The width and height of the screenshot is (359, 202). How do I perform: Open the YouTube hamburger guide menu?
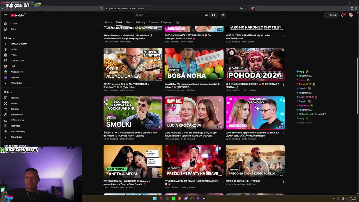(x=5, y=15)
